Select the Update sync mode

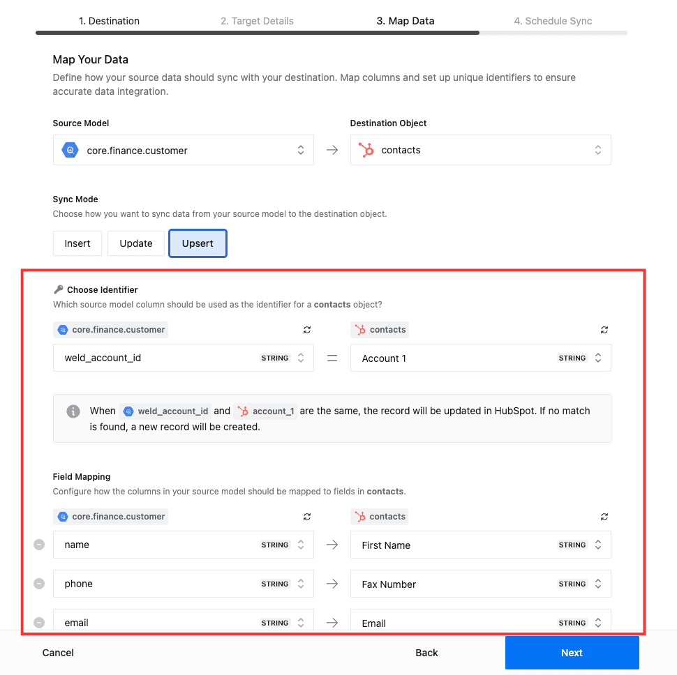(135, 243)
